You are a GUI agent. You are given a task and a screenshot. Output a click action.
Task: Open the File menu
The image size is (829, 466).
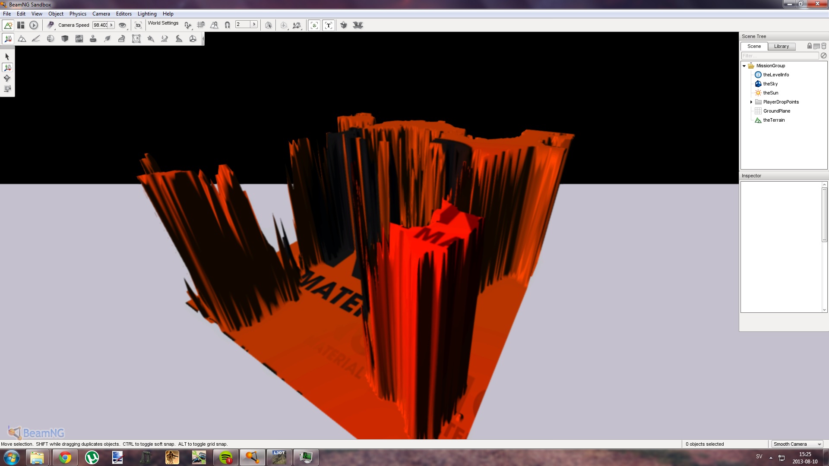7,14
